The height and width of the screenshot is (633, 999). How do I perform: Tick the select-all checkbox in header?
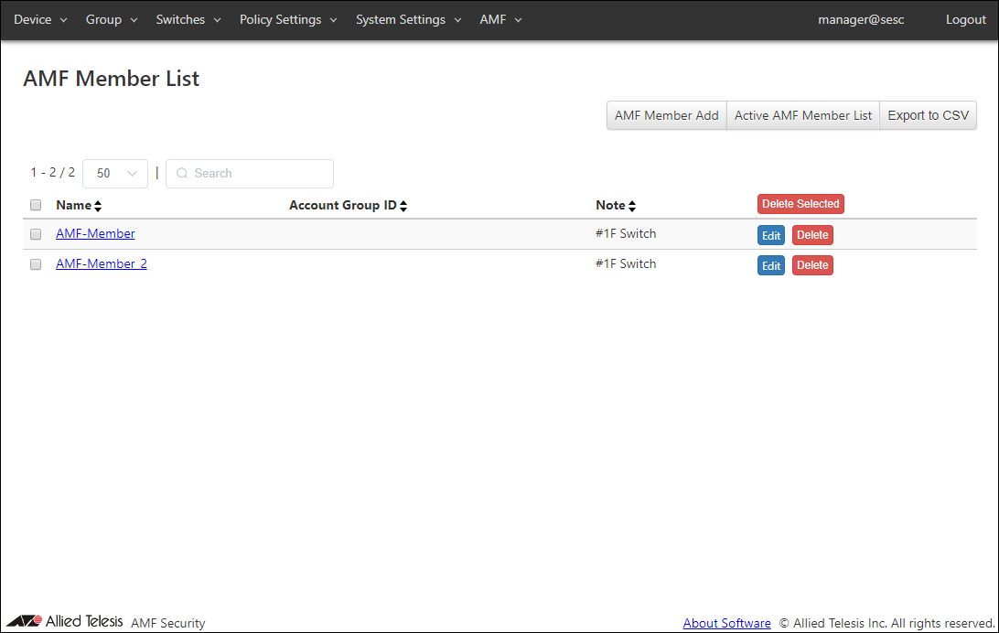tap(36, 205)
